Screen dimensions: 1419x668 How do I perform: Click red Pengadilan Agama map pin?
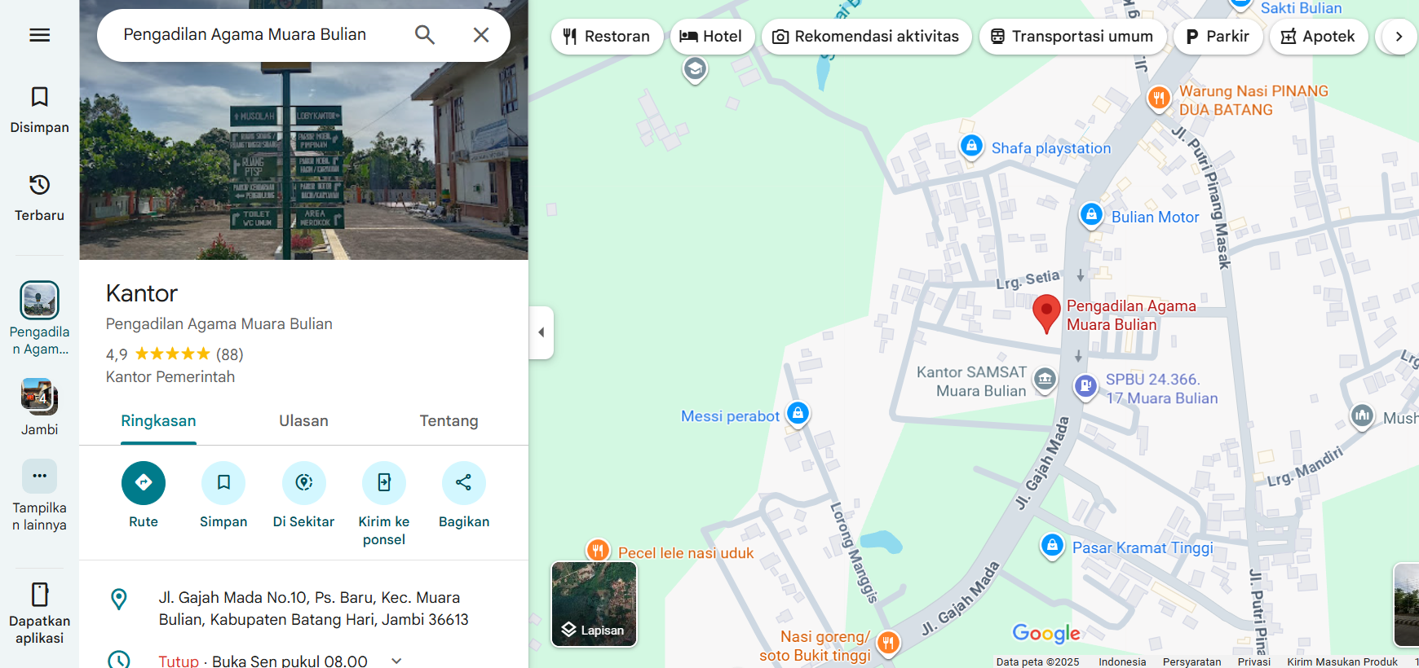click(1046, 314)
